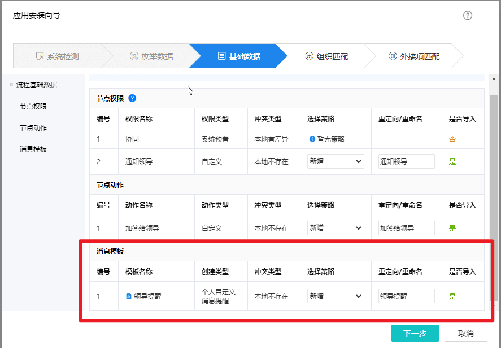Viewport: 501px width, 348px height.
Task: Click the green 是 in 加签给领导 row
Action: 452,228
